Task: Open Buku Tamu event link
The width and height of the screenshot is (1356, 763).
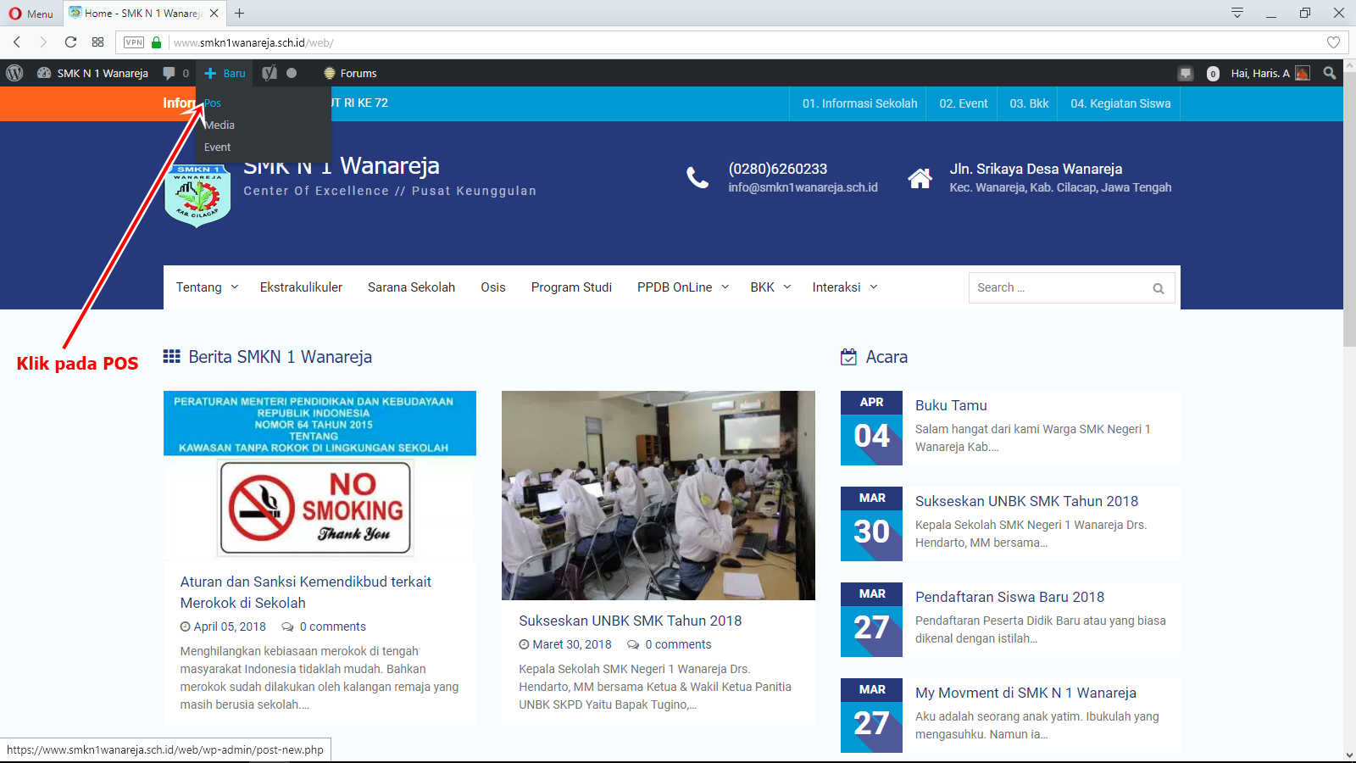Action: coord(951,405)
